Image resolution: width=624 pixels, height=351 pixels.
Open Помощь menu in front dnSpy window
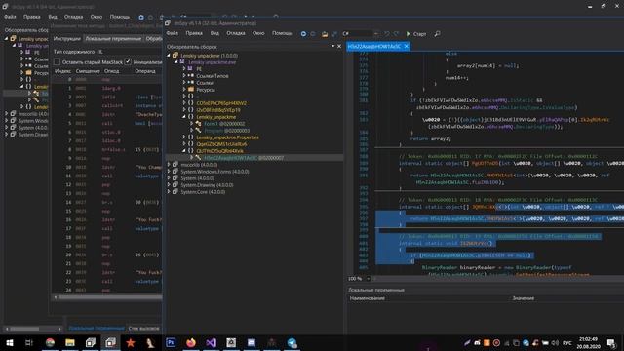pyautogui.click(x=282, y=33)
